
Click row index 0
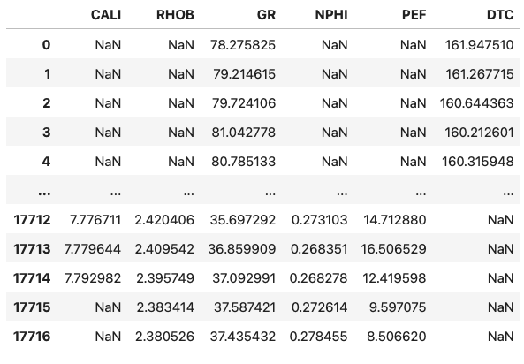point(47,45)
